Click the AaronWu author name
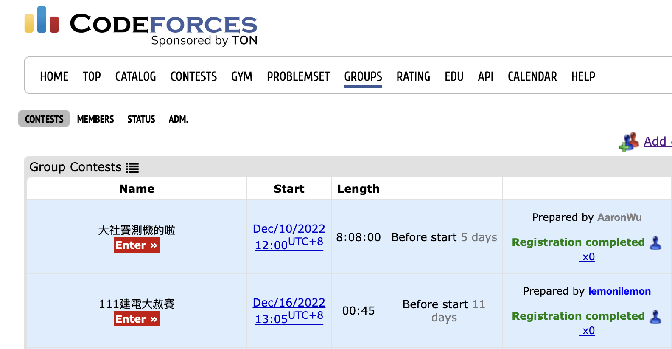Image resolution: width=672 pixels, height=349 pixels. pyautogui.click(x=619, y=217)
